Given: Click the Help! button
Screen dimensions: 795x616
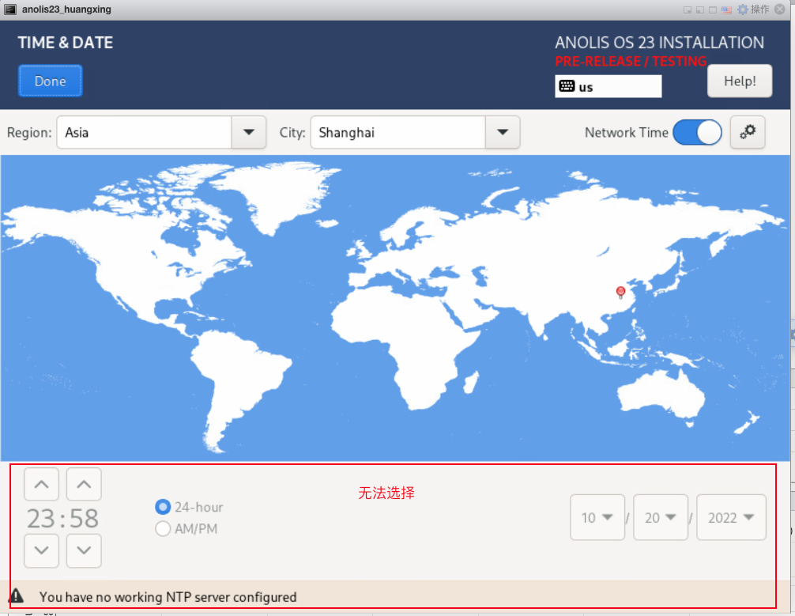Looking at the screenshot, I should pyautogui.click(x=739, y=81).
